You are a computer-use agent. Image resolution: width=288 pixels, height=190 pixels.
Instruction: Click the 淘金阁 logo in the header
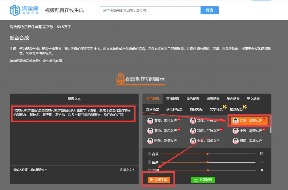pyautogui.click(x=24, y=10)
